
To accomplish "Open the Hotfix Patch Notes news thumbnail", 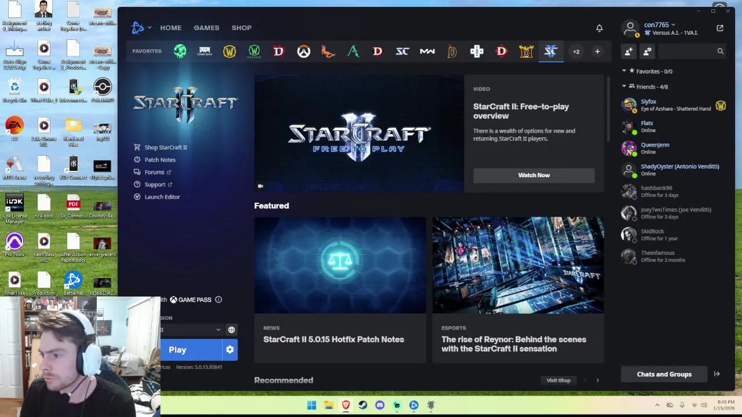I will click(x=340, y=265).
